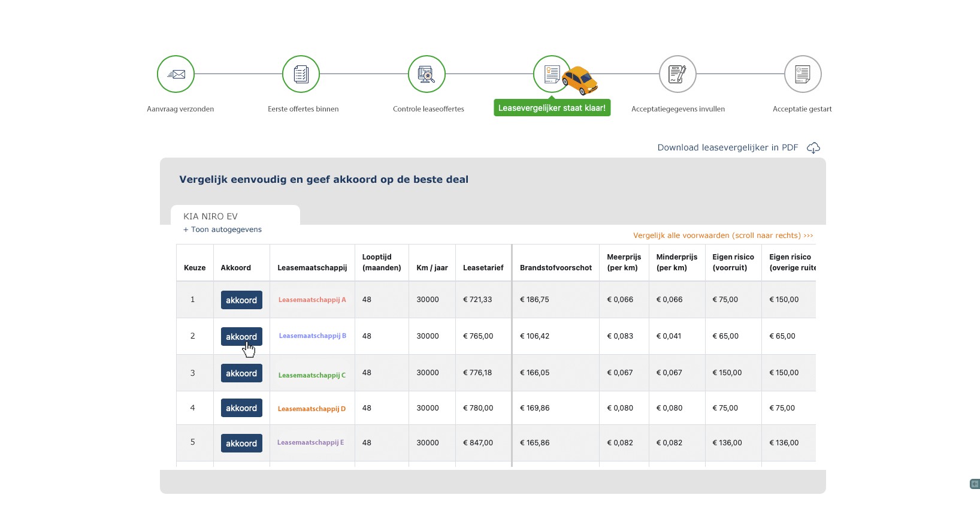Click the Acceptatie gestart document icon
This screenshot has width=980, height=525.
point(803,74)
